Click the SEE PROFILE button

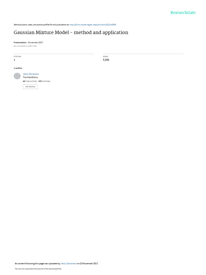click(30, 87)
